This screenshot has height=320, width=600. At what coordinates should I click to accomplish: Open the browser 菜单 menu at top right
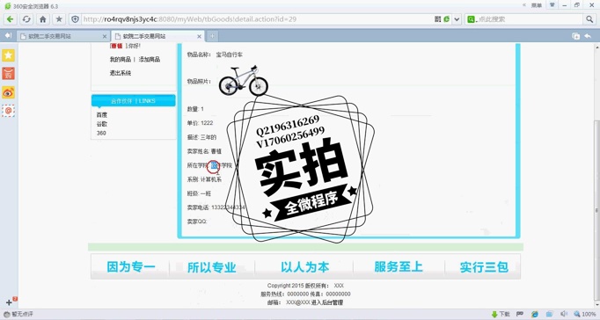[x=537, y=5]
